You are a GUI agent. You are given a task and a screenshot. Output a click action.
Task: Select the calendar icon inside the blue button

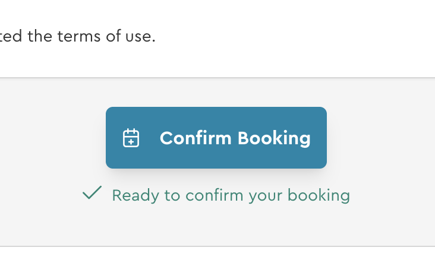point(131,138)
